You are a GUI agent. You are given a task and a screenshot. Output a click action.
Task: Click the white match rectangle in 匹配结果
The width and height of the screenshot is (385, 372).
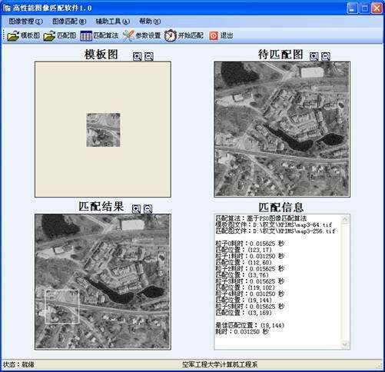click(62, 307)
